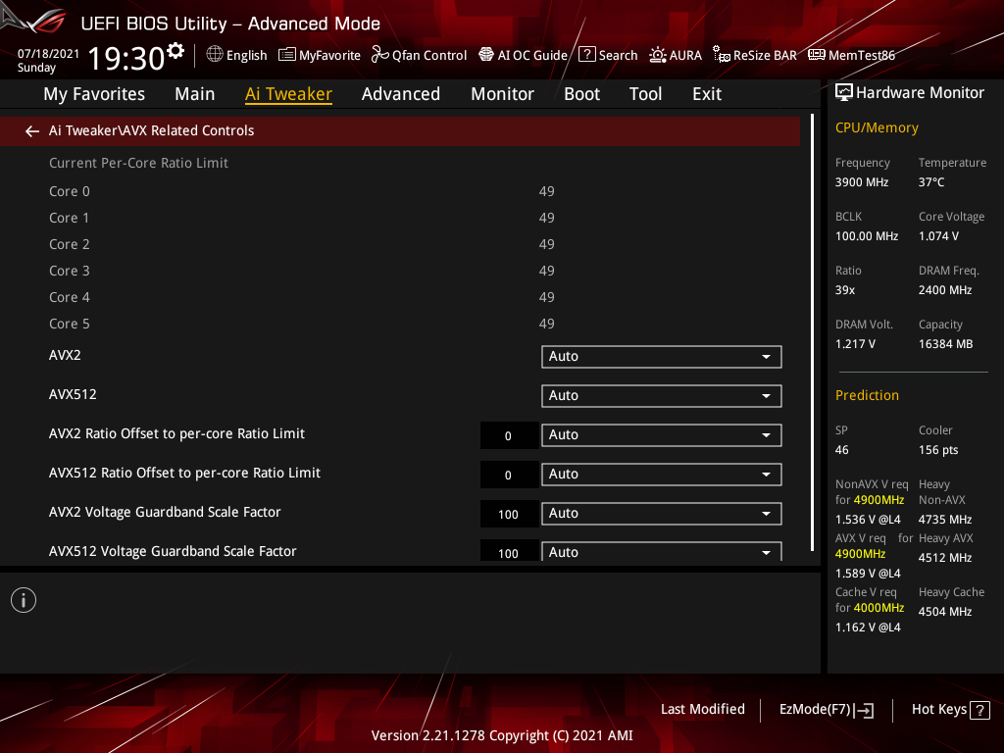The image size is (1004, 753).
Task: Open Qfan Control utility
Action: tap(419, 55)
